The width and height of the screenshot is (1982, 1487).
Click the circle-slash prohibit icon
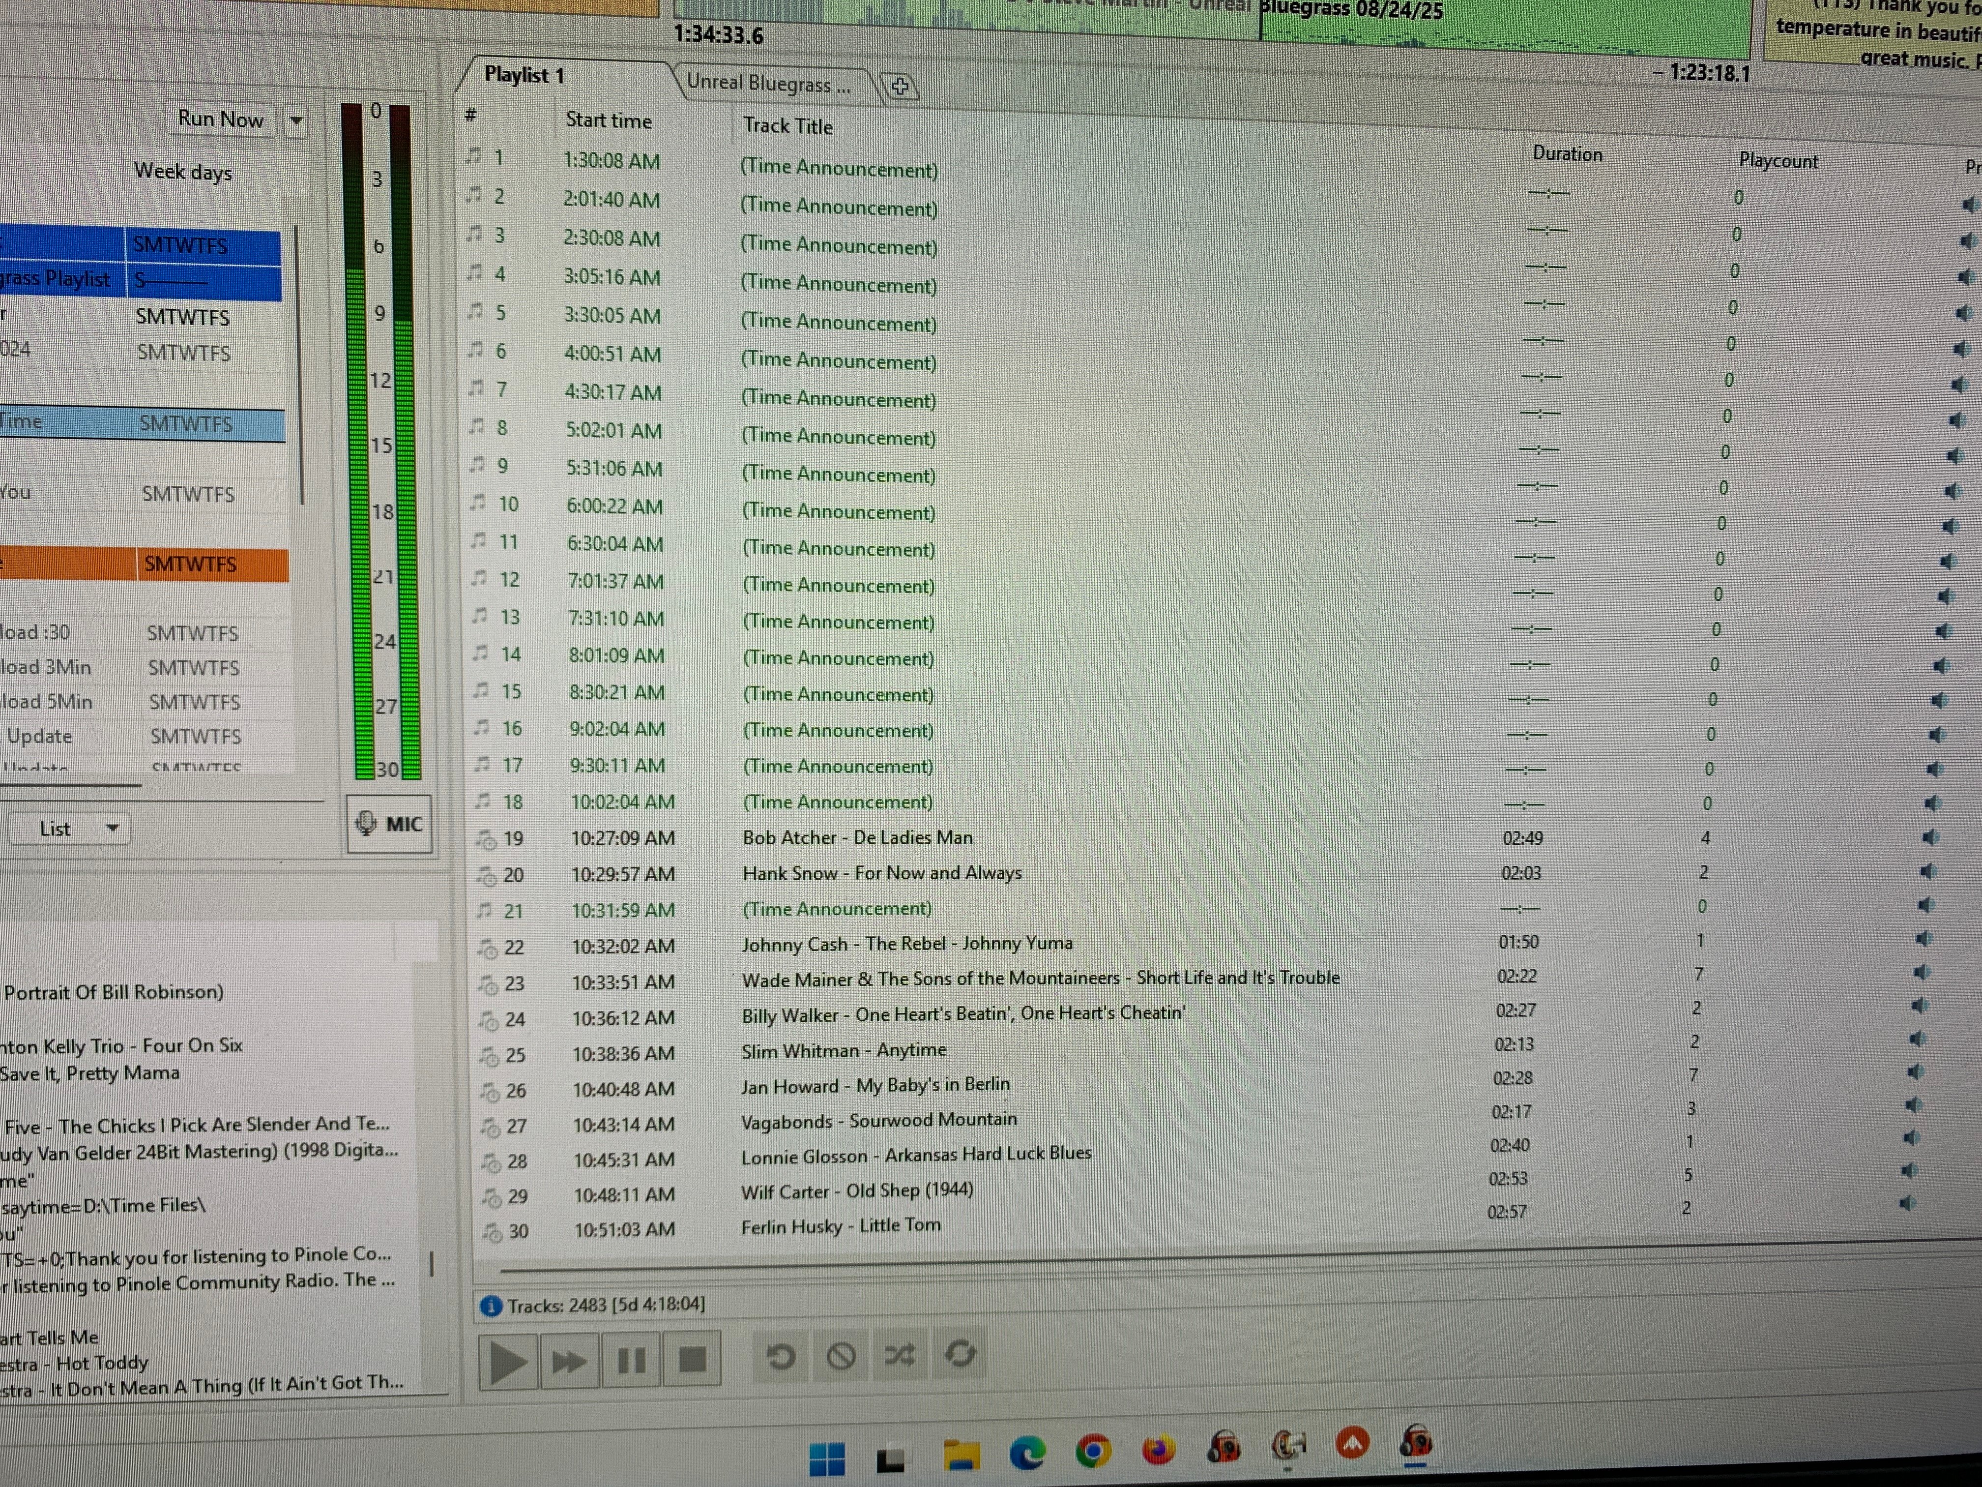(841, 1356)
